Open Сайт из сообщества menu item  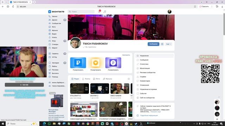[x=154, y=98]
